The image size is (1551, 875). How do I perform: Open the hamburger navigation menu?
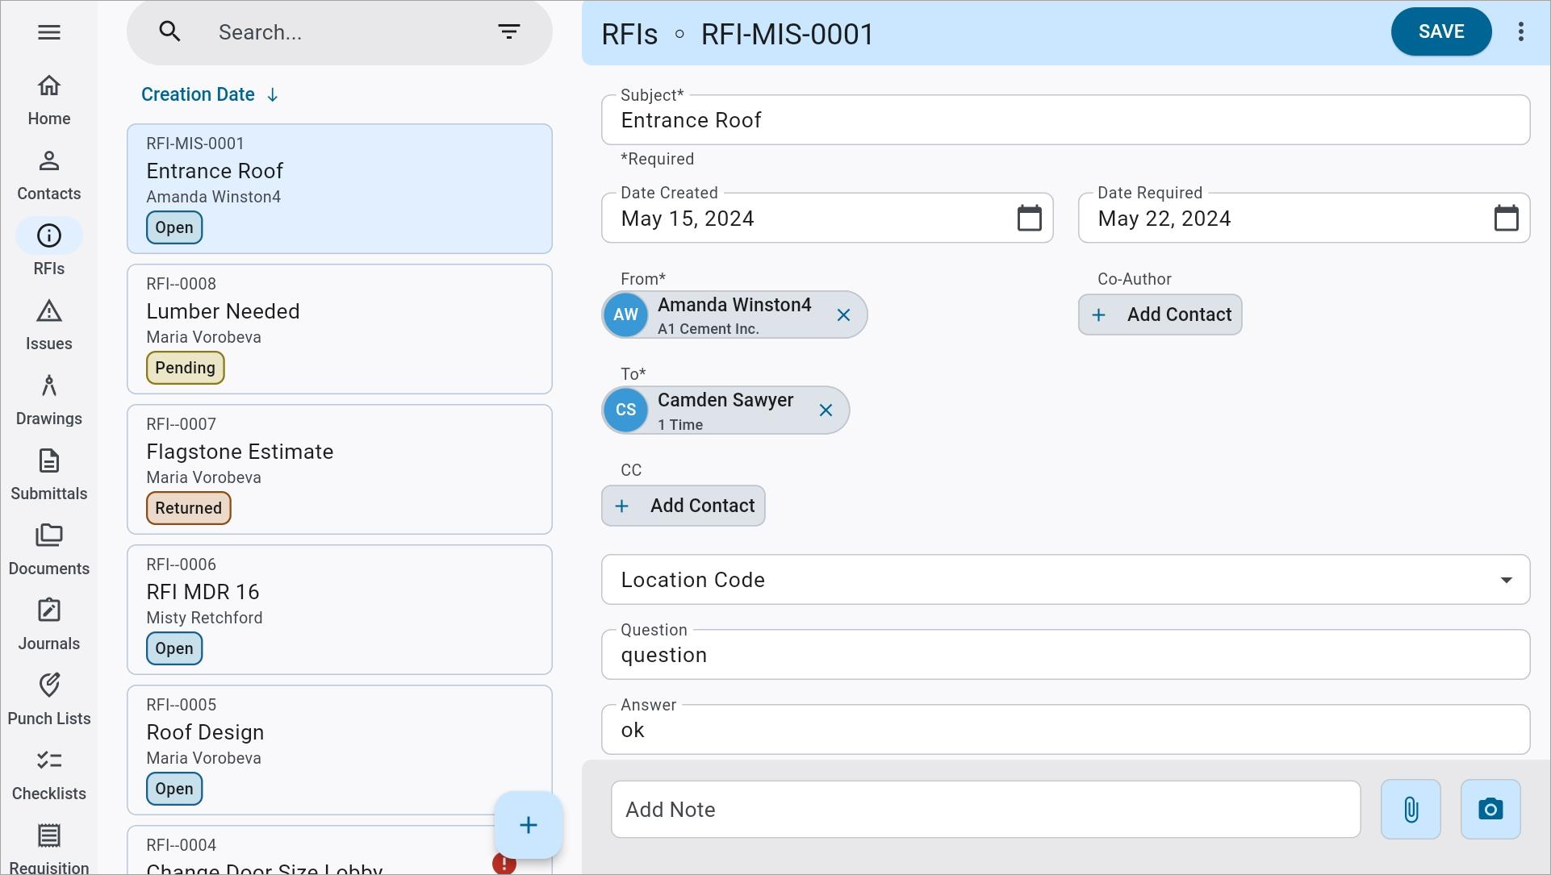(49, 32)
